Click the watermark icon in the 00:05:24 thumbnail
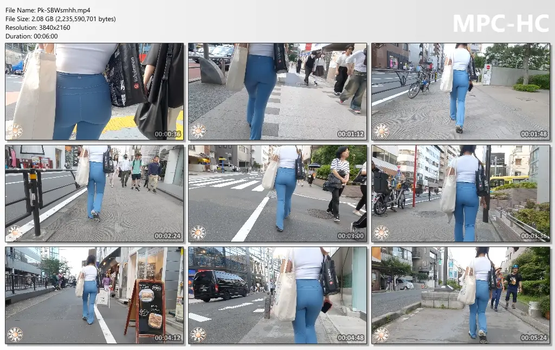Image resolution: width=555 pixels, height=350 pixels. tap(382, 334)
